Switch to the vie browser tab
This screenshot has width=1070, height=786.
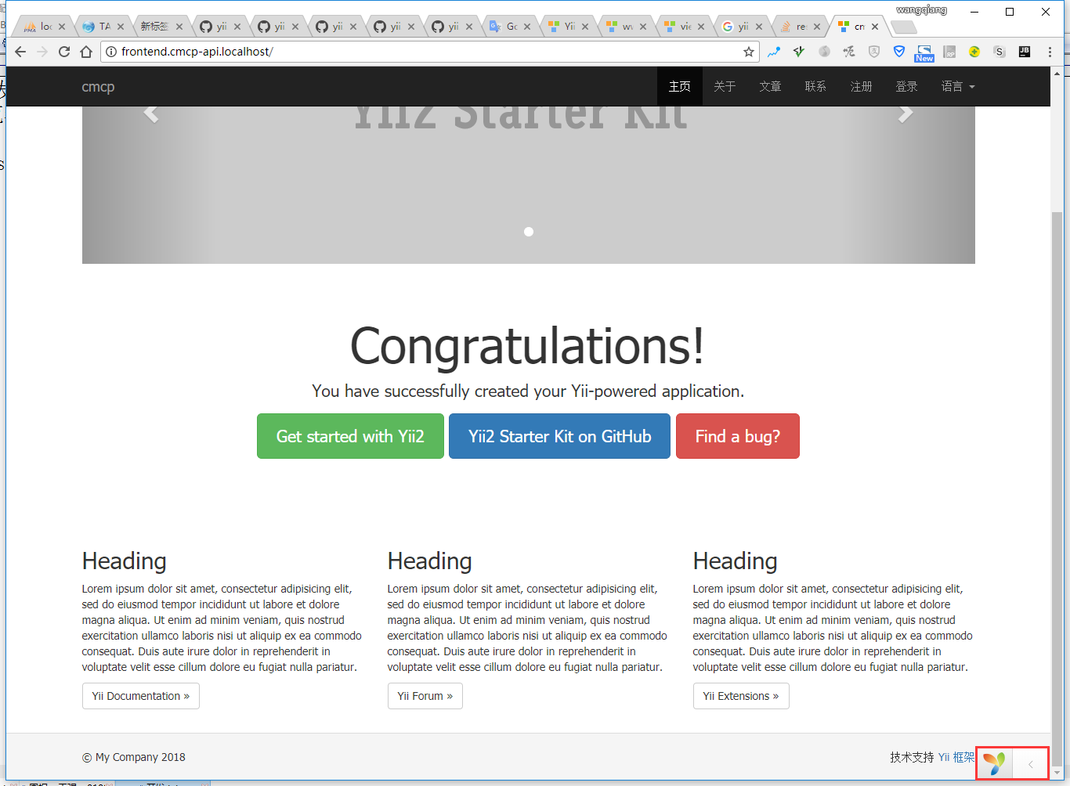[678, 27]
